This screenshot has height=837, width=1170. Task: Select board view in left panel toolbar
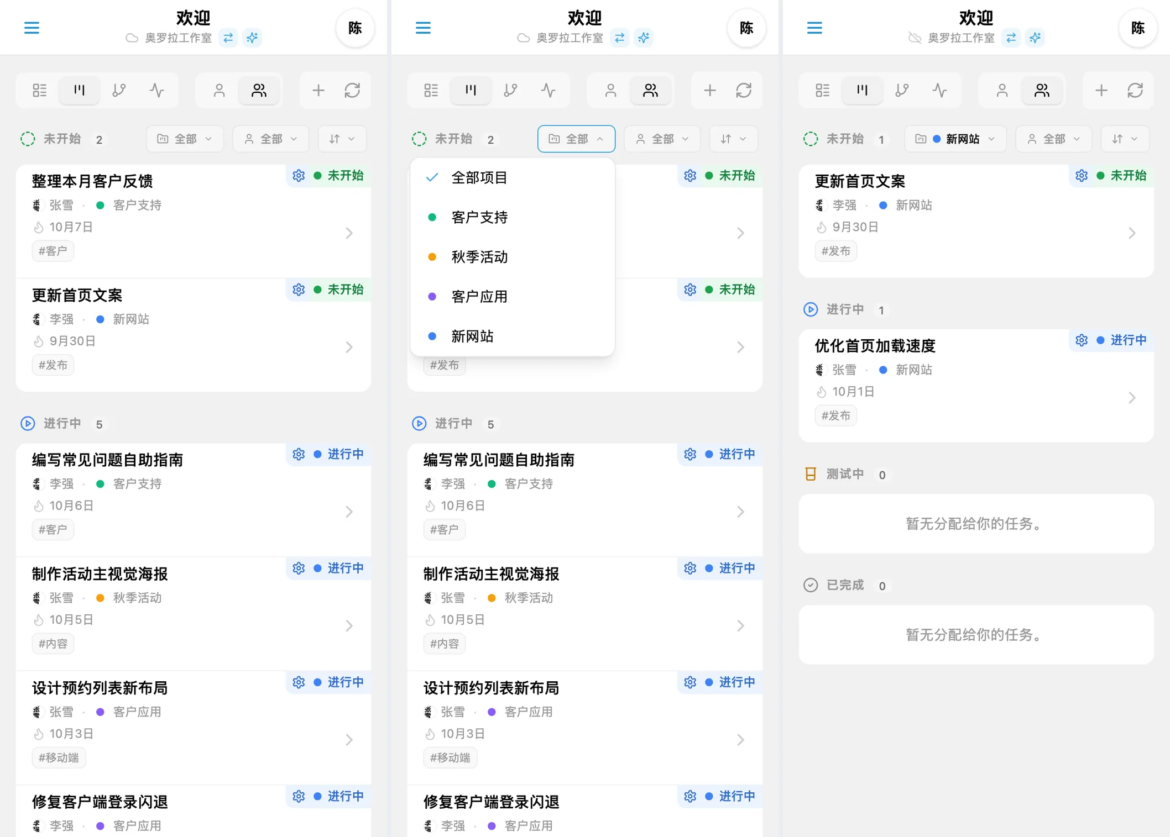[x=80, y=90]
